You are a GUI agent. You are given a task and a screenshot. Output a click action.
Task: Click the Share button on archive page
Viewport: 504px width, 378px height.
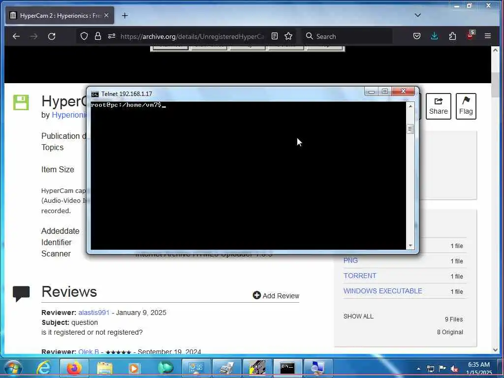pos(439,106)
